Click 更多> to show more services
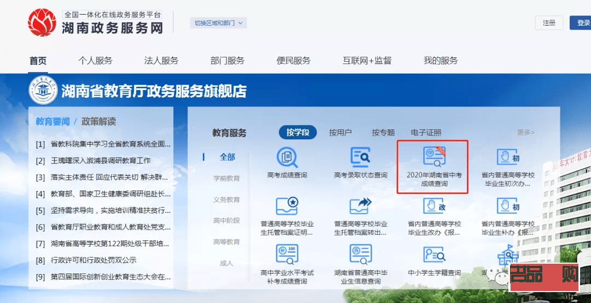 [x=525, y=133]
